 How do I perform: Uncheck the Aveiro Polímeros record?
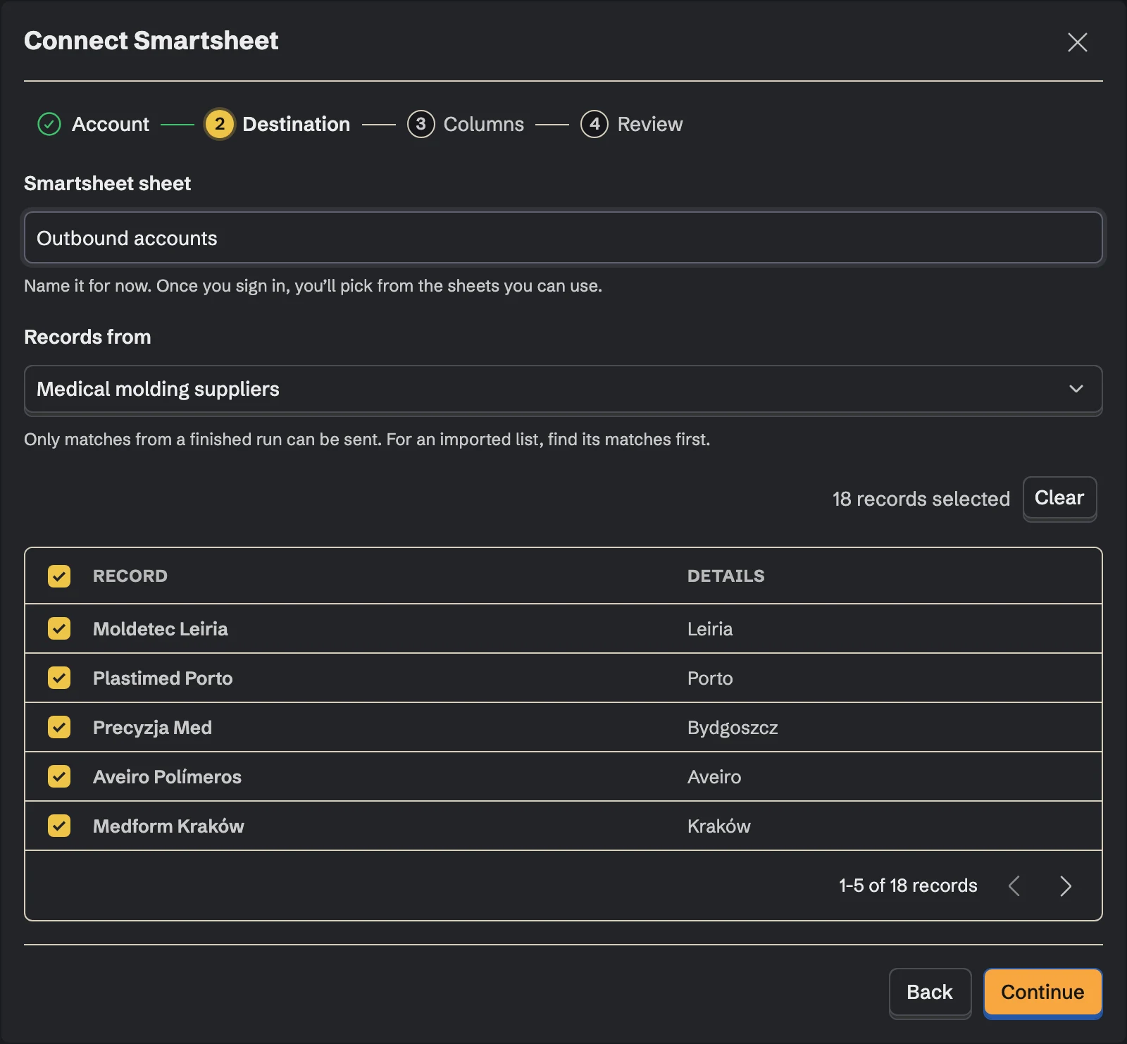click(x=59, y=776)
